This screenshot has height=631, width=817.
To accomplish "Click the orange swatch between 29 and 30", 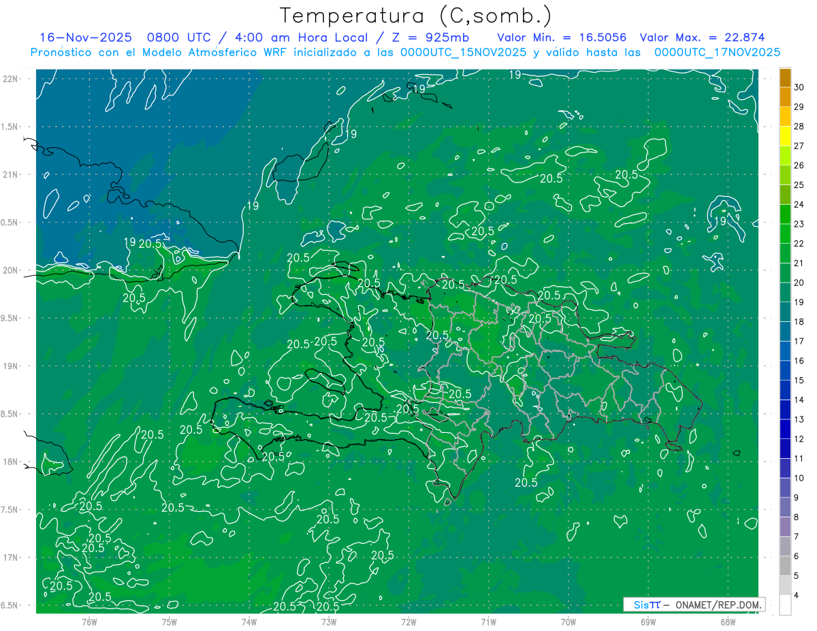I will (x=785, y=97).
